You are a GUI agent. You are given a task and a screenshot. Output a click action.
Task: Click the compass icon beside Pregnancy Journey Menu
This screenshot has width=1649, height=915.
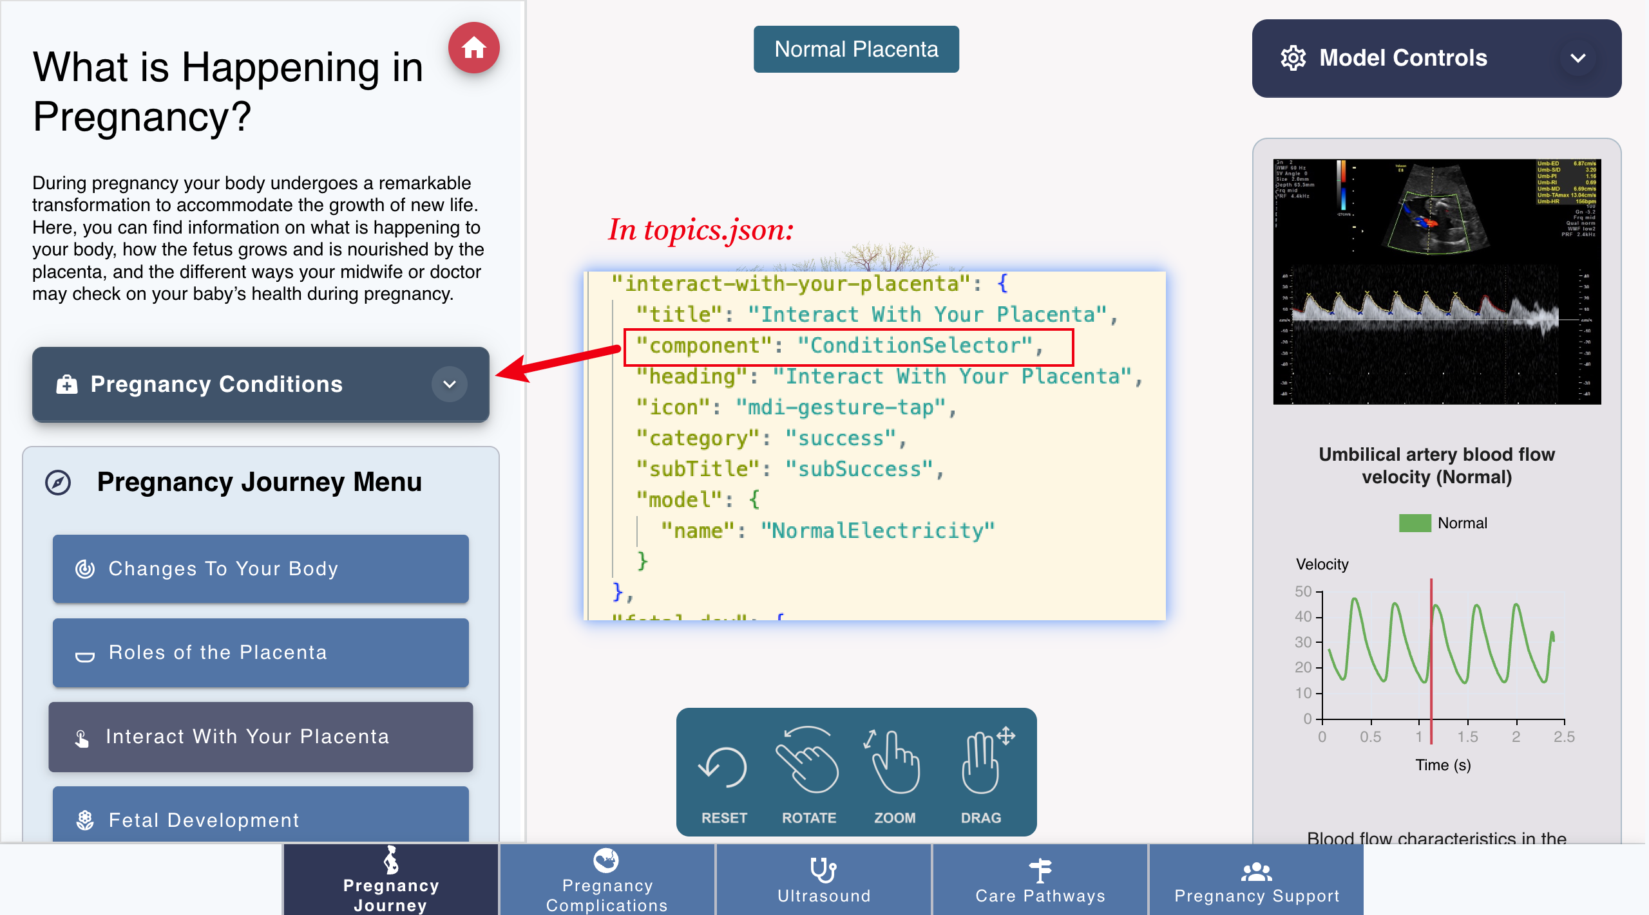click(58, 482)
